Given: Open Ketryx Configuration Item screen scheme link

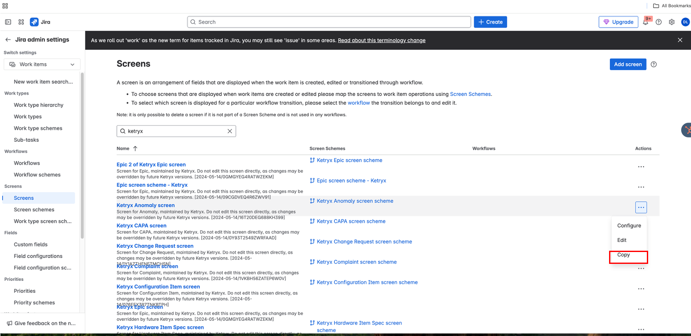Looking at the screenshot, I should point(367,283).
